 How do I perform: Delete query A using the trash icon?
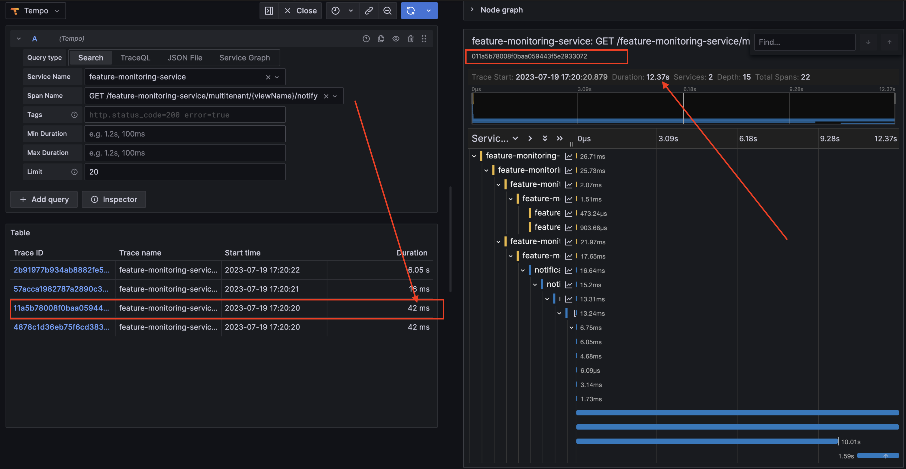coord(411,39)
